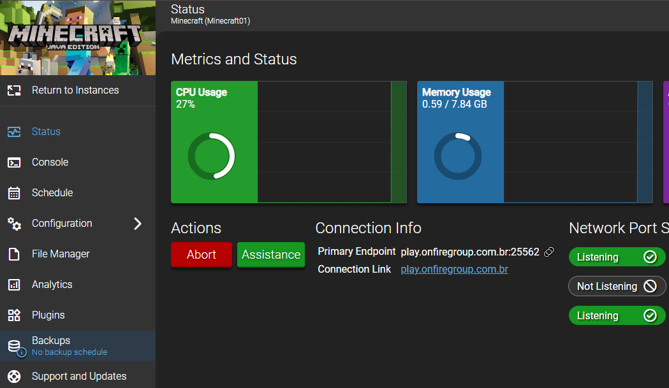This screenshot has height=388, width=669.
Task: Click the Support and Updates lifebuoy icon
Action: tap(14, 377)
